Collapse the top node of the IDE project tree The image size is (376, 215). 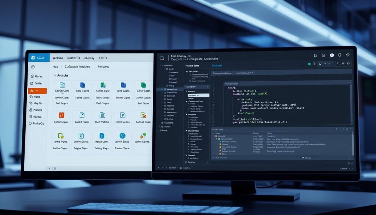pos(163,65)
